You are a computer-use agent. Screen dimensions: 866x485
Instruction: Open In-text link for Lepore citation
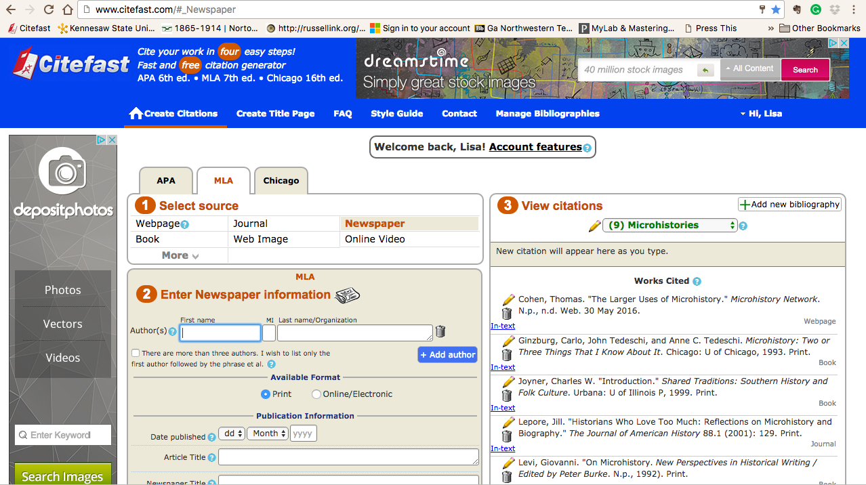[x=503, y=448]
